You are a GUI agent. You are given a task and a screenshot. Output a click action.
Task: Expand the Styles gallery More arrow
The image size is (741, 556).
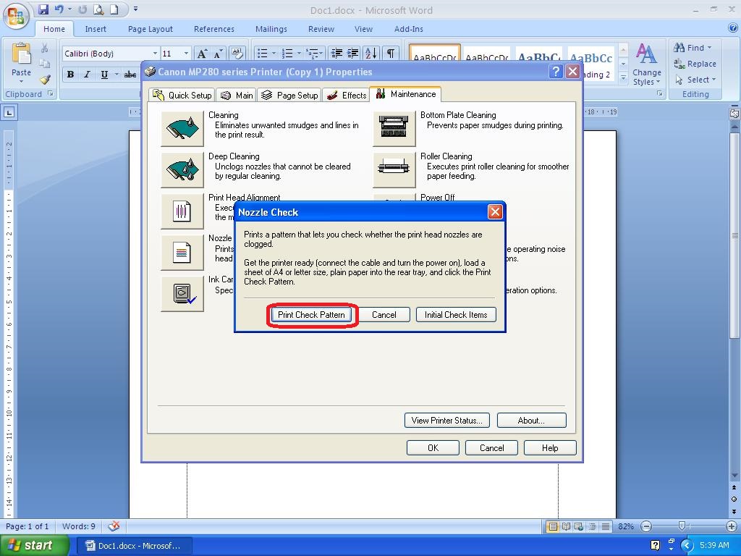[623, 77]
